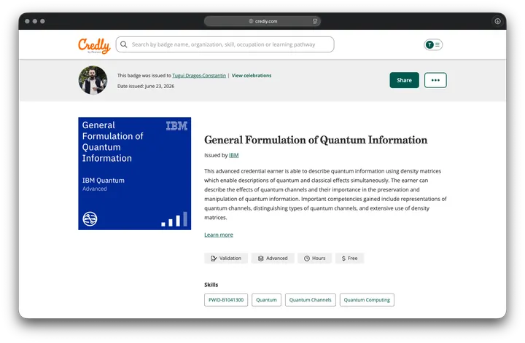
Task: Click the profile photo of badge earner
Action: click(93, 80)
